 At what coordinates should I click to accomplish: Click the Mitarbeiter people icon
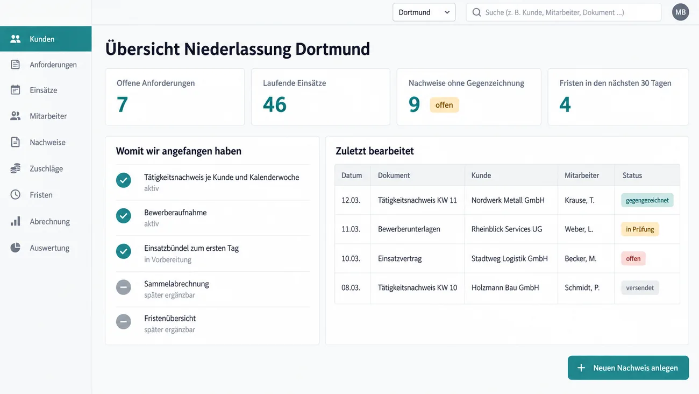coord(16,116)
